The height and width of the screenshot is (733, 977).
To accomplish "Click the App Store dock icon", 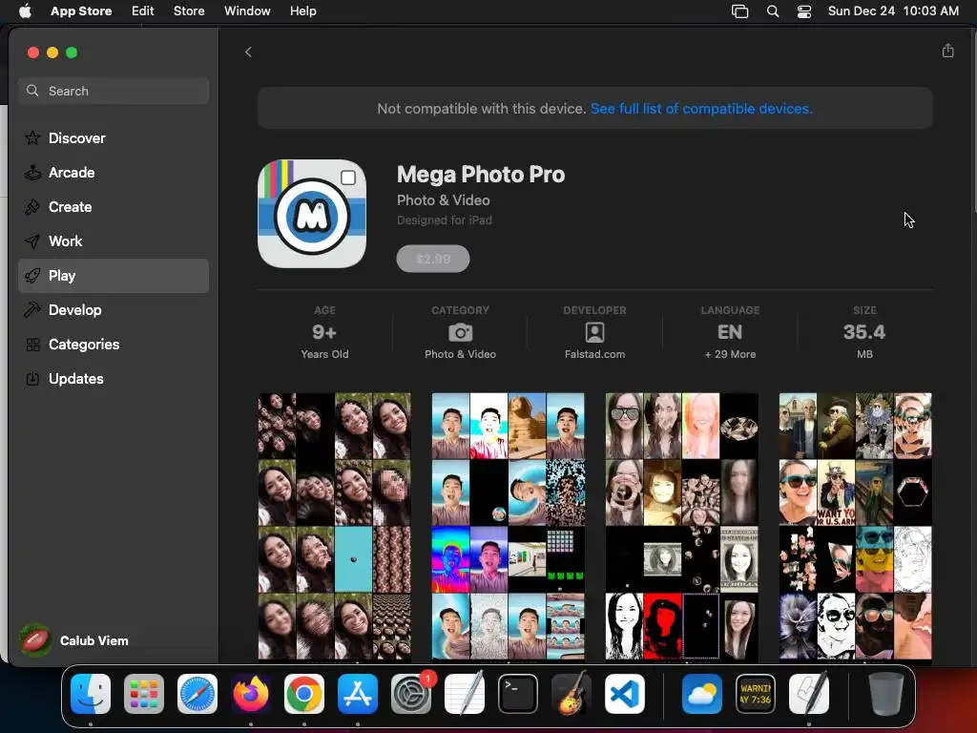I will click(x=358, y=694).
